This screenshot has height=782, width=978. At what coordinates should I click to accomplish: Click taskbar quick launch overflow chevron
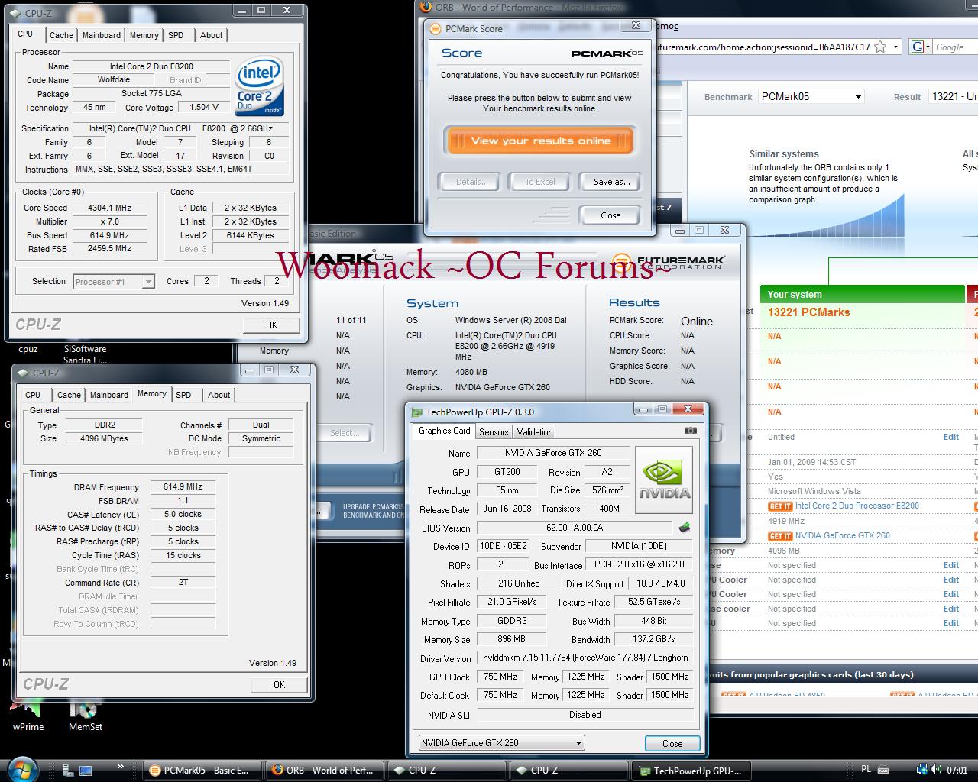(x=120, y=767)
